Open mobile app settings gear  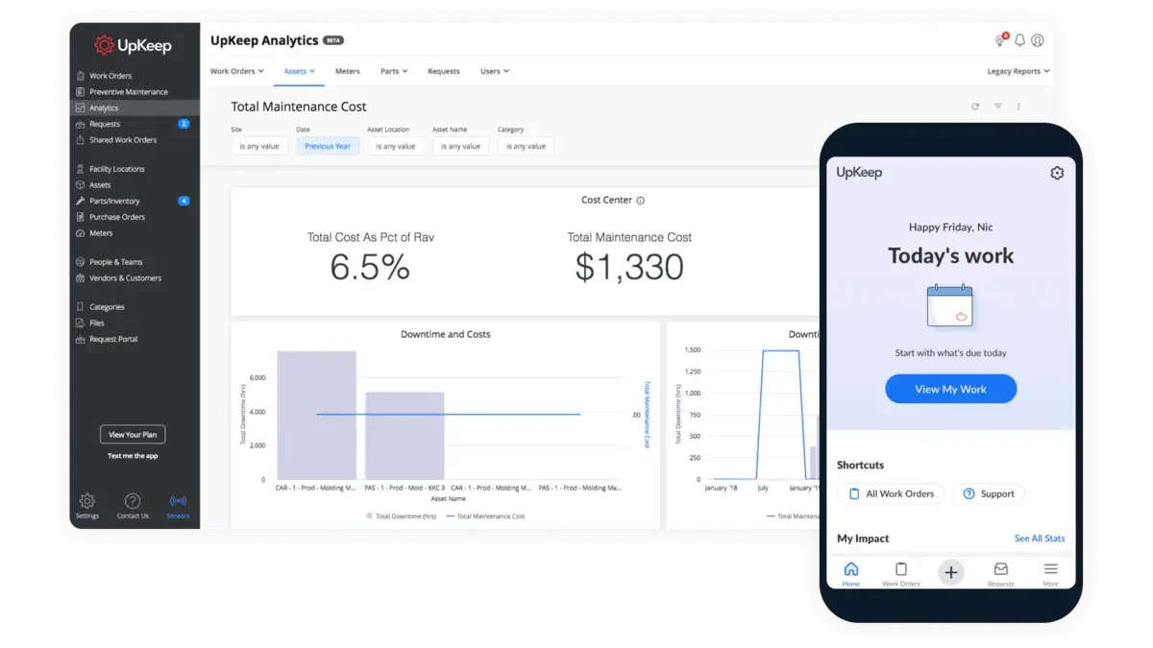point(1057,173)
